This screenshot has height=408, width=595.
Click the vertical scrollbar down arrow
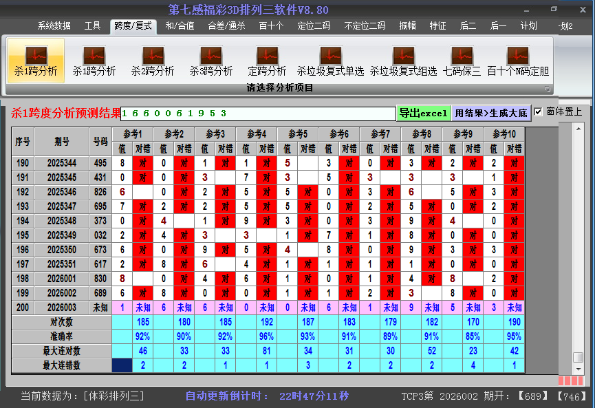578,369
